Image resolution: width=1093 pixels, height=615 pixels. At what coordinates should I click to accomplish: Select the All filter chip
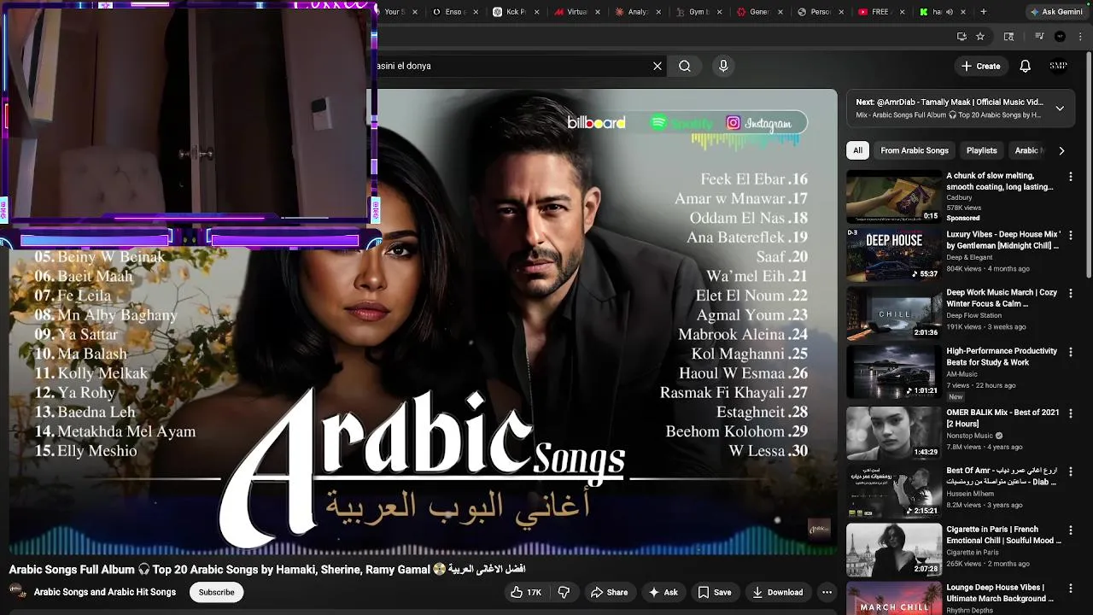coord(857,150)
